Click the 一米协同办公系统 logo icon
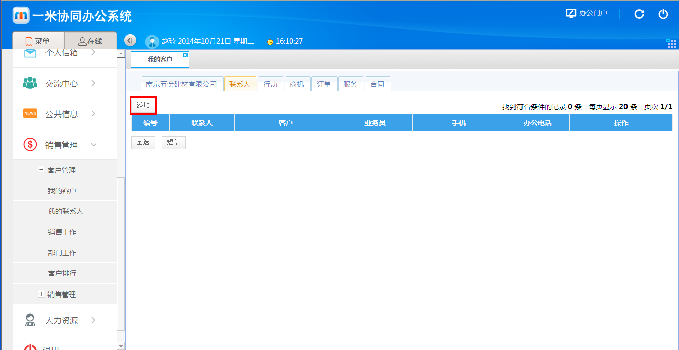The width and height of the screenshot is (679, 350). coord(21,15)
